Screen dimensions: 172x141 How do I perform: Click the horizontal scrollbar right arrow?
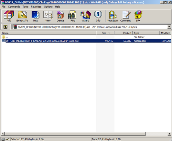tap(169, 134)
